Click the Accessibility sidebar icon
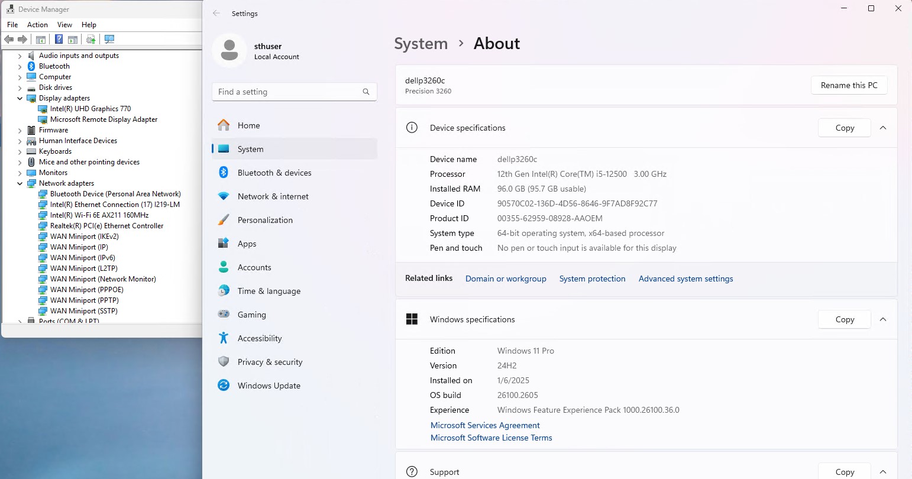912x479 pixels. point(224,338)
